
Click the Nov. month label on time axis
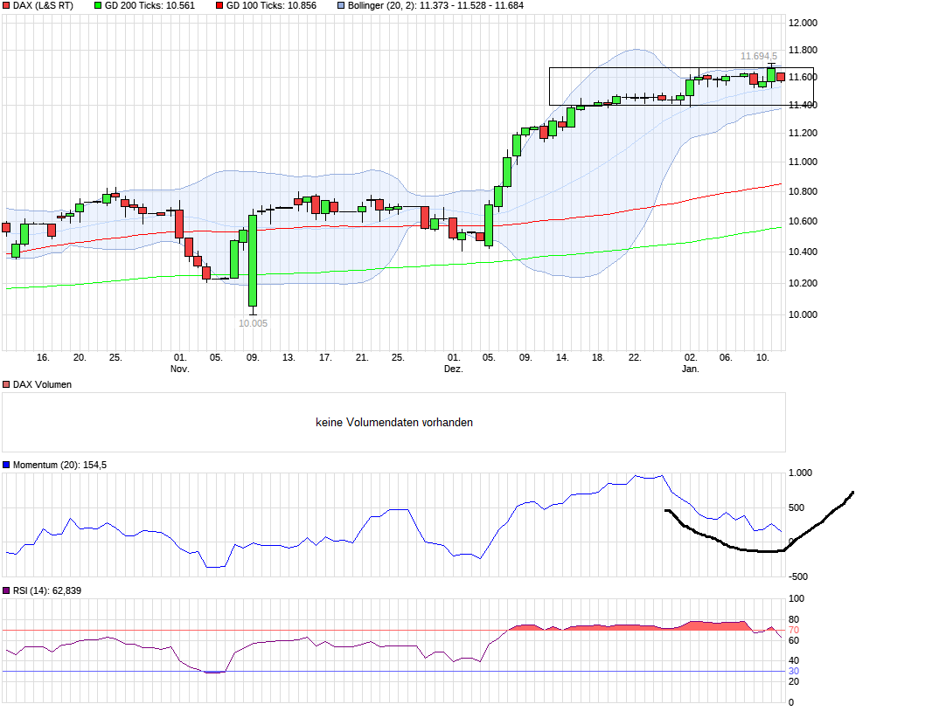point(179,369)
